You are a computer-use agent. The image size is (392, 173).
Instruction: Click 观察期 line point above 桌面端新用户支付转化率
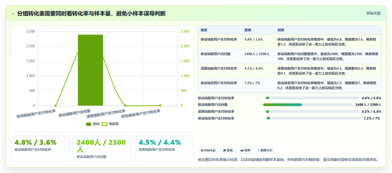click(125, 106)
